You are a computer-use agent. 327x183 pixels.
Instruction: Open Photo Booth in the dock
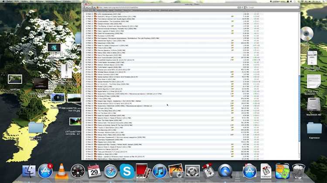click(x=143, y=171)
